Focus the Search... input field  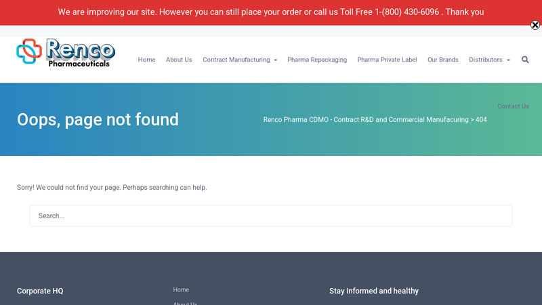(x=271, y=216)
